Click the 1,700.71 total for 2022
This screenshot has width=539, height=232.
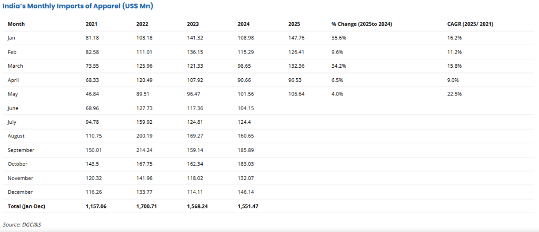(147, 206)
